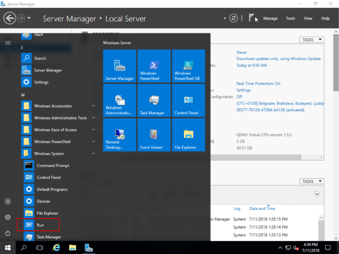339x254 pixels.
Task: Open navigation history dropdown arrow
Action: point(29,18)
